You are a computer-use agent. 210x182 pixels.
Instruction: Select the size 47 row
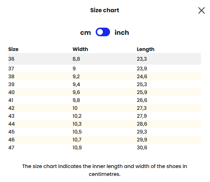(105, 148)
